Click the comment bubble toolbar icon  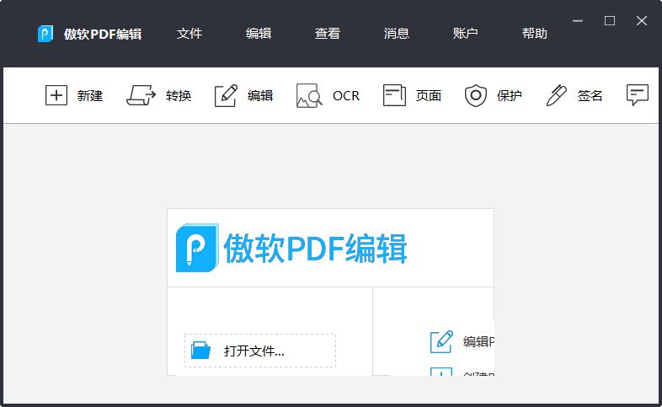click(638, 95)
